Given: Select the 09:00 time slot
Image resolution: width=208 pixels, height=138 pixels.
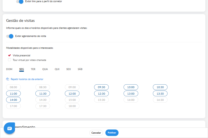Looking at the screenshot, I should pyautogui.click(x=72, y=87).
